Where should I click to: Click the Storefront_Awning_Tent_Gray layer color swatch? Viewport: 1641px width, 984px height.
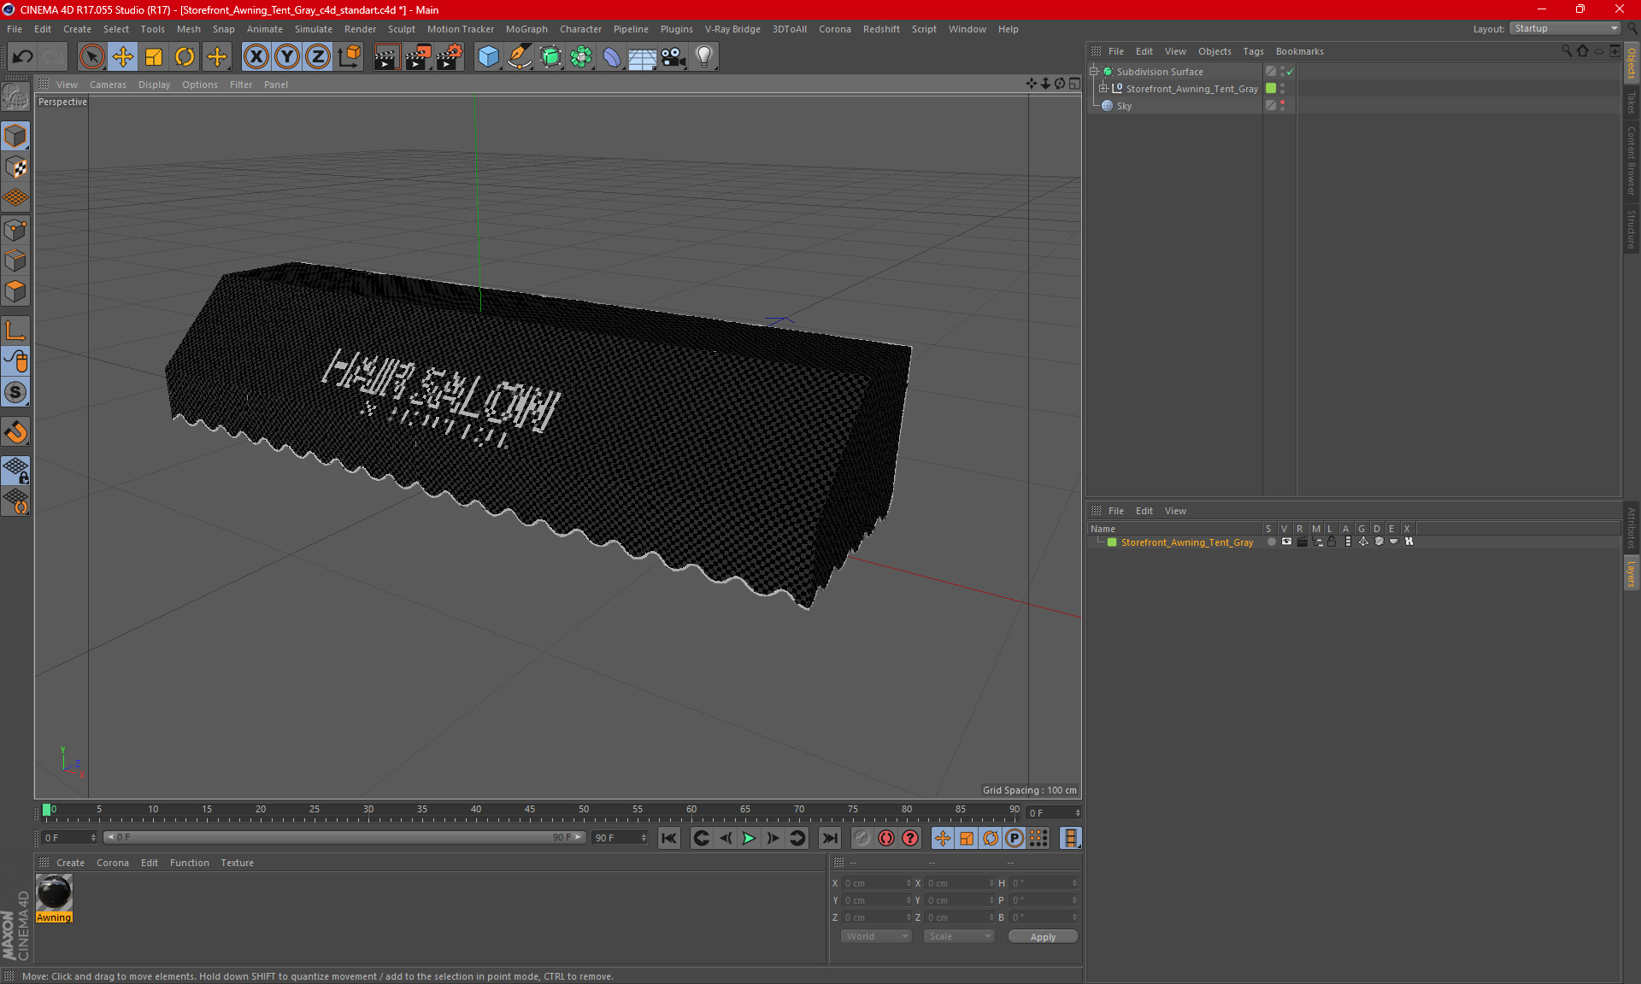[x=1112, y=542]
